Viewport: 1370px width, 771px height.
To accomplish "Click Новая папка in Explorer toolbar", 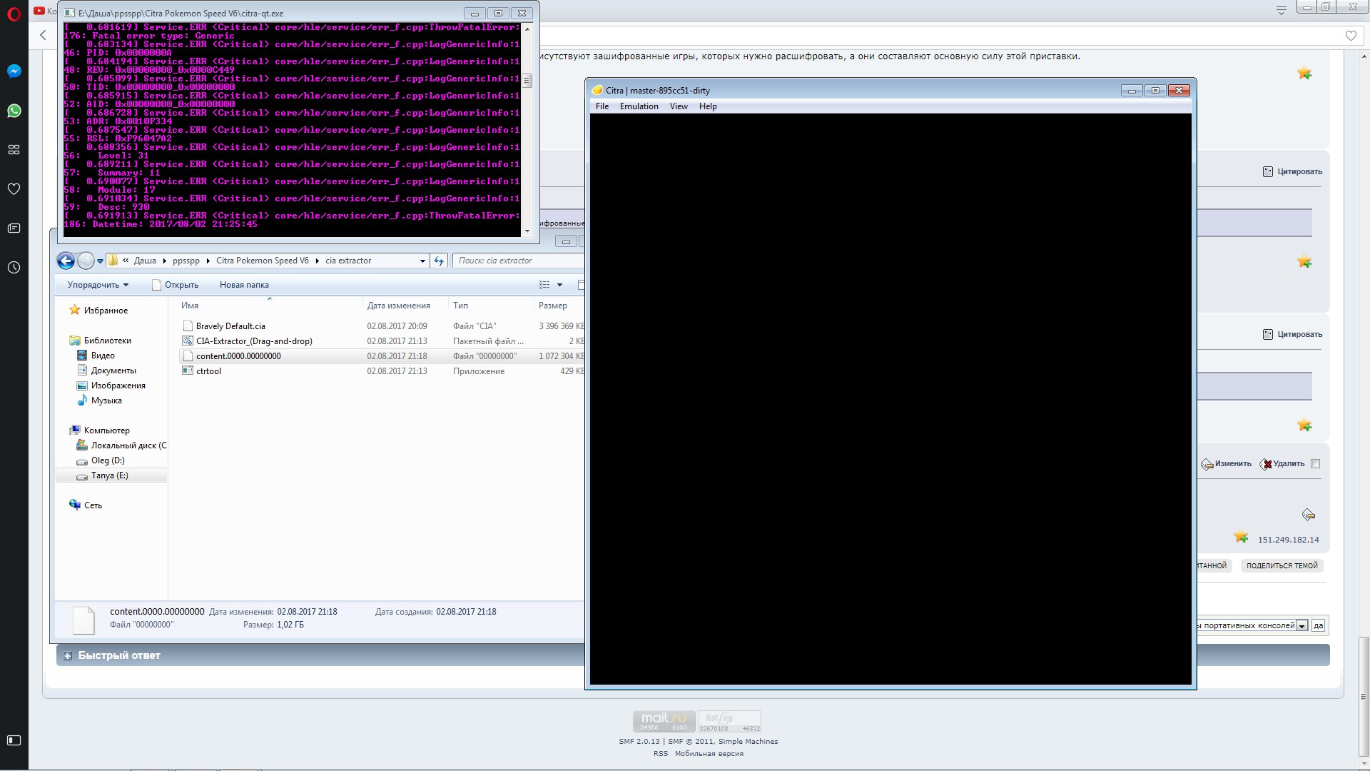I will pos(244,285).
